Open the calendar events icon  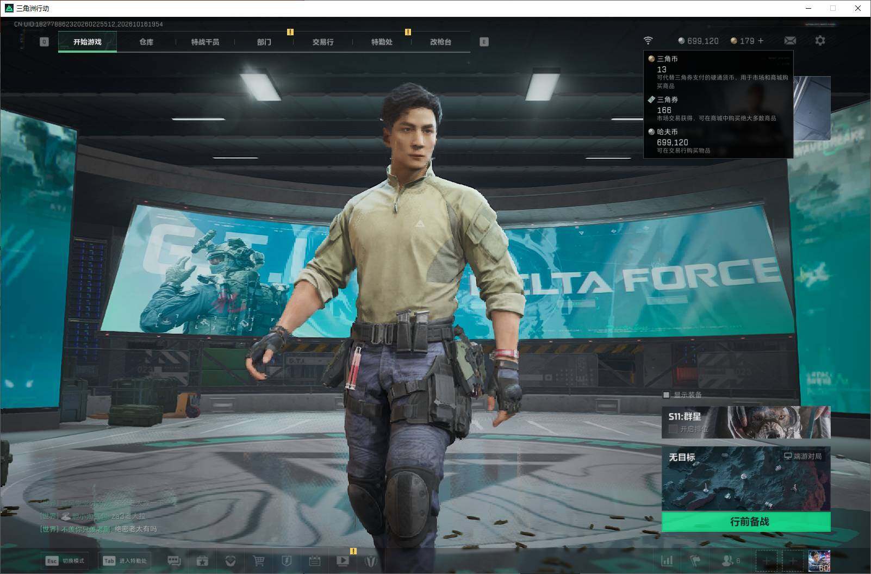pos(314,560)
